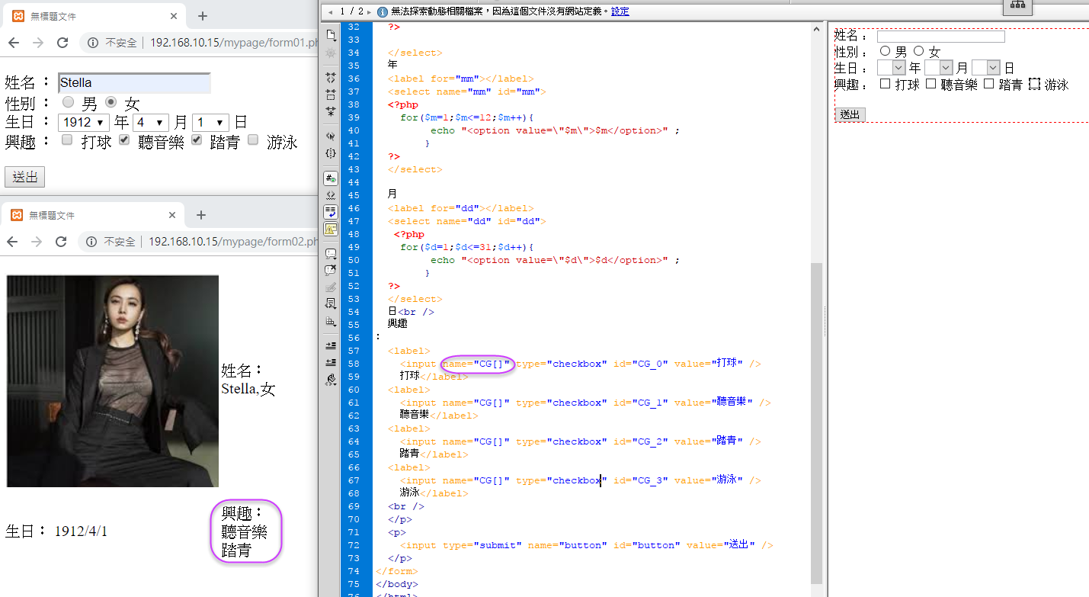
Task: Click the 姓名 text field containing Stella
Action: tap(134, 83)
